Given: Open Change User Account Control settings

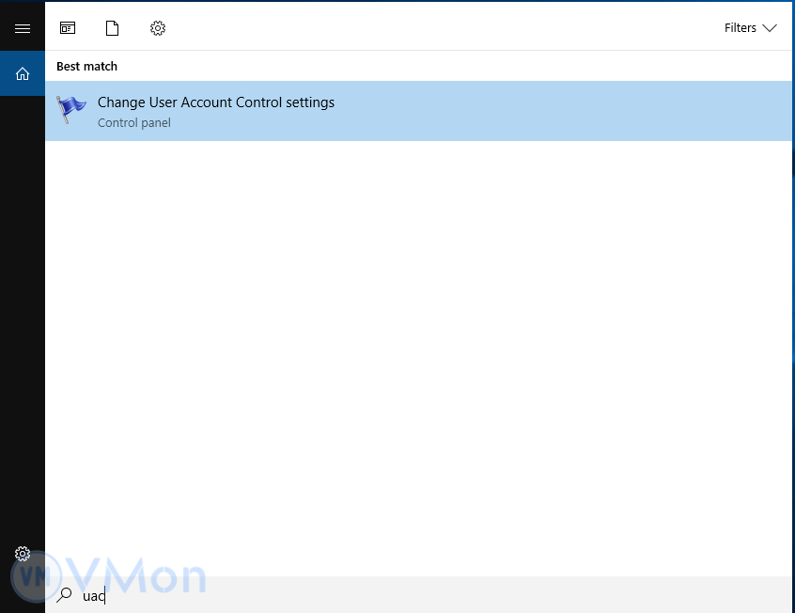Looking at the screenshot, I should coord(216,102).
